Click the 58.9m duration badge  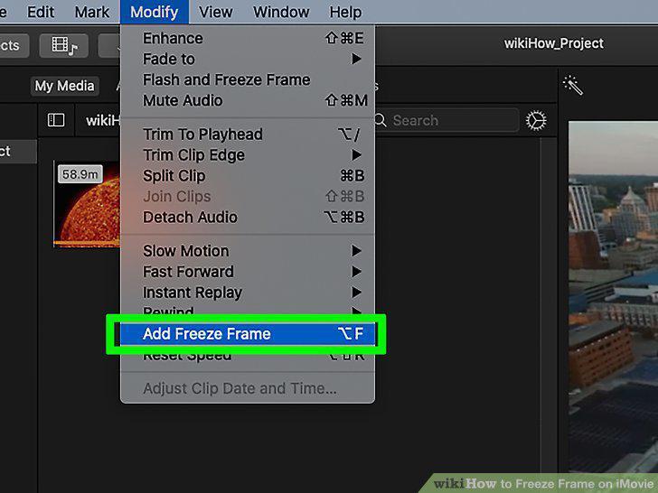click(x=80, y=174)
